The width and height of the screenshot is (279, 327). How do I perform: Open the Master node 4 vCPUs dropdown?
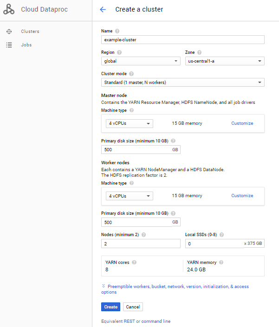pyautogui.click(x=130, y=123)
